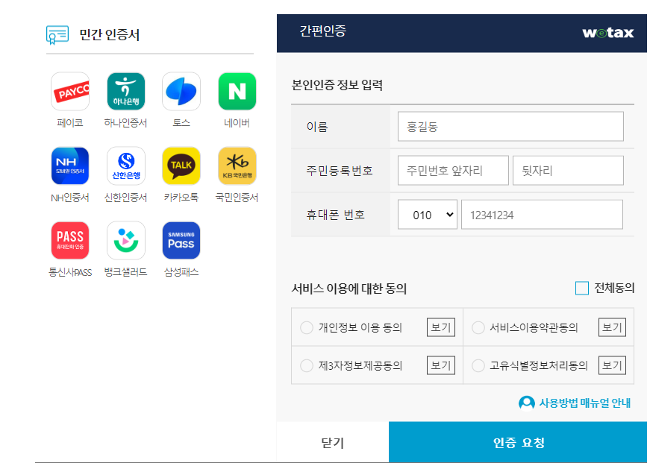View the 제3자정보제공동의 terms
The height and width of the screenshot is (463, 650).
click(441, 365)
